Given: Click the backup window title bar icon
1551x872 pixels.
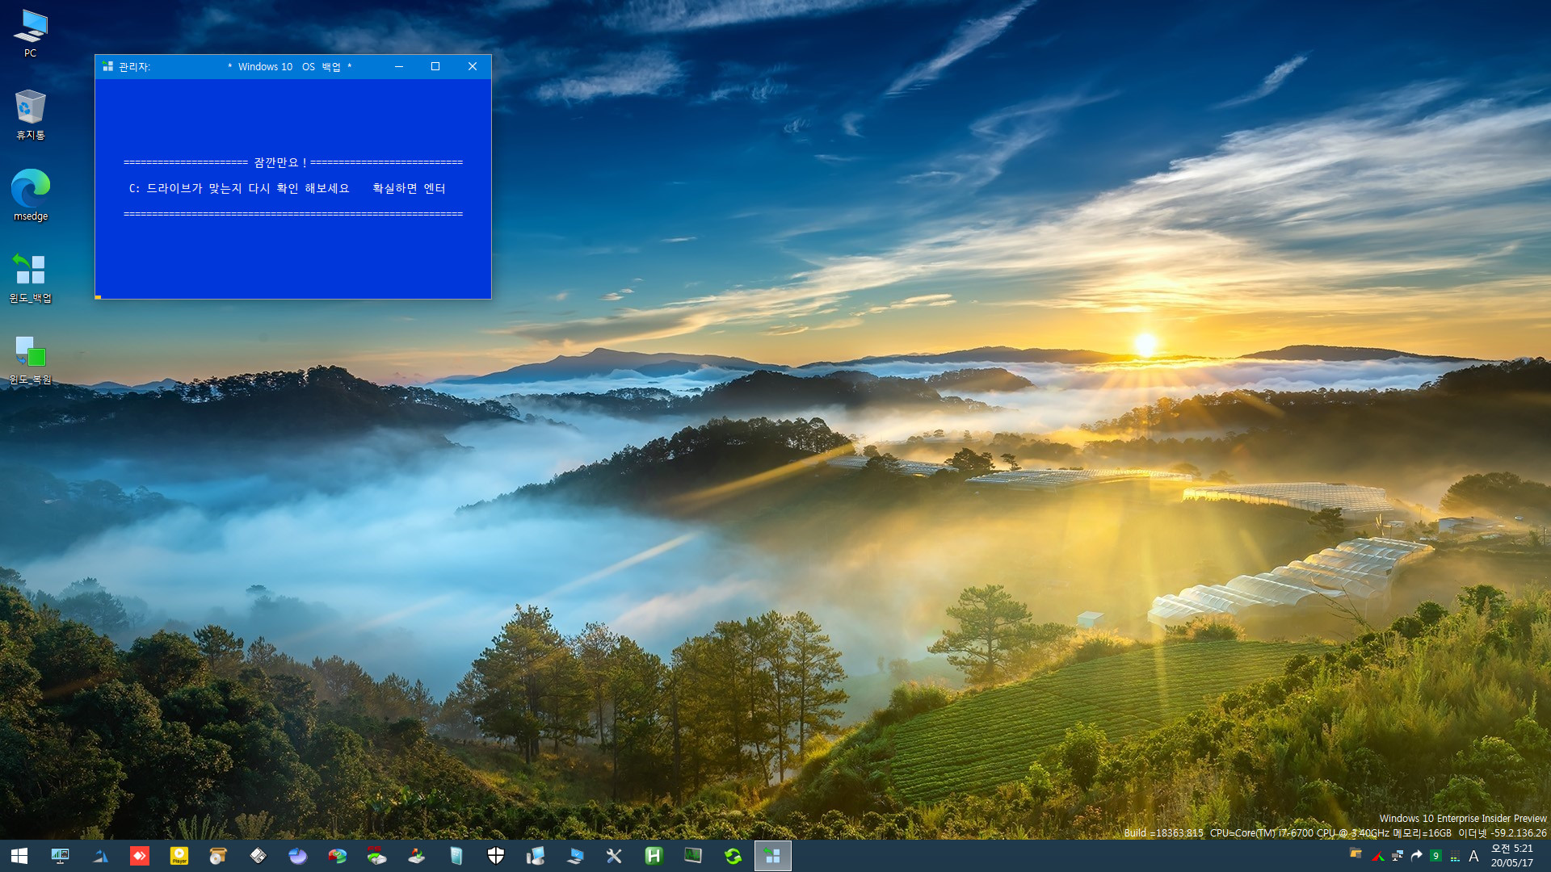Looking at the screenshot, I should 108,66.
